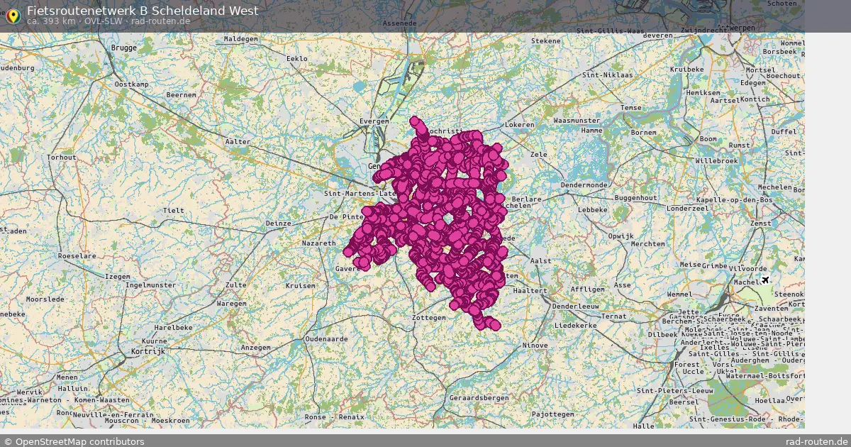This screenshot has height=447, width=851.
Task: Click the Buggenhout town label
Action: 635,197
